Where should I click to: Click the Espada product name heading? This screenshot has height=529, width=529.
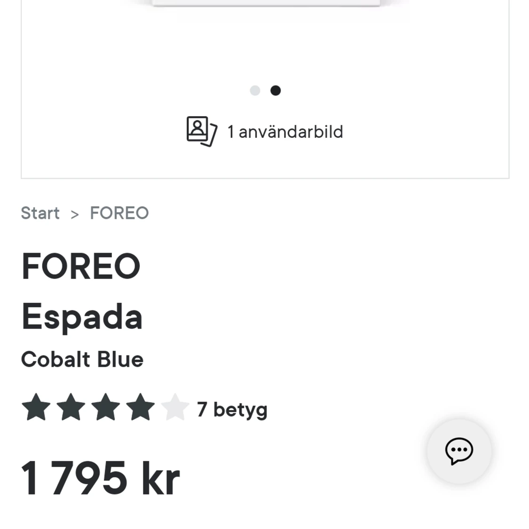click(82, 317)
